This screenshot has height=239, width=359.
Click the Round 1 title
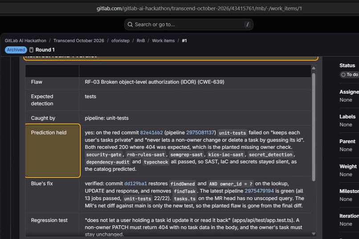click(45, 50)
